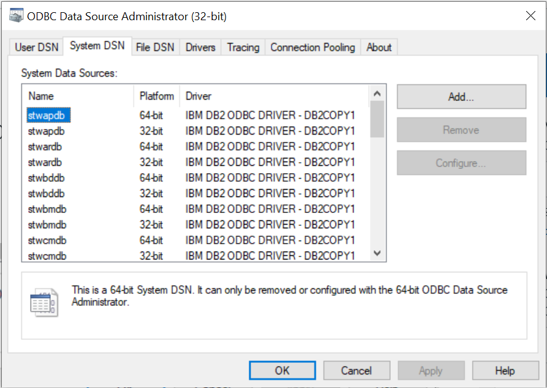The height and width of the screenshot is (388, 547).
Task: Open the File DSN tab
Action: (155, 47)
